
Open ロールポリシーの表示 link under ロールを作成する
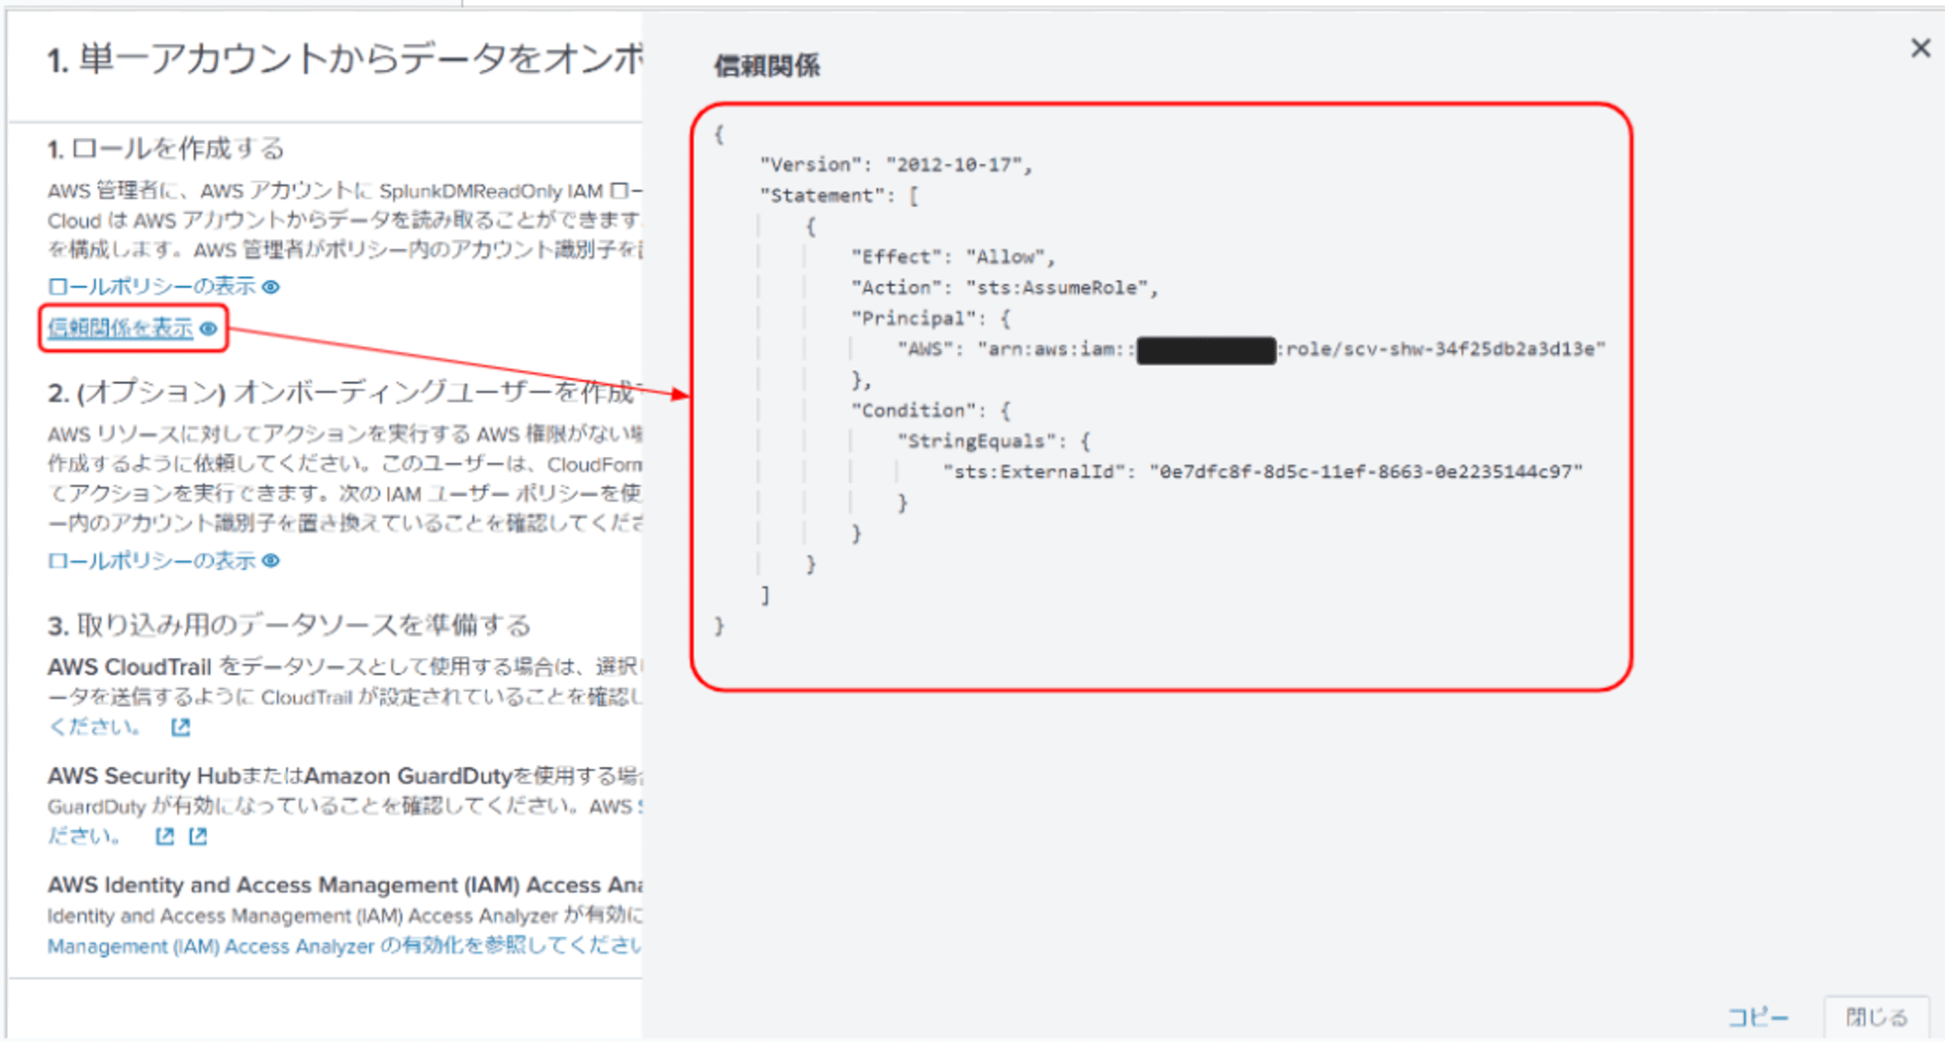point(151,287)
